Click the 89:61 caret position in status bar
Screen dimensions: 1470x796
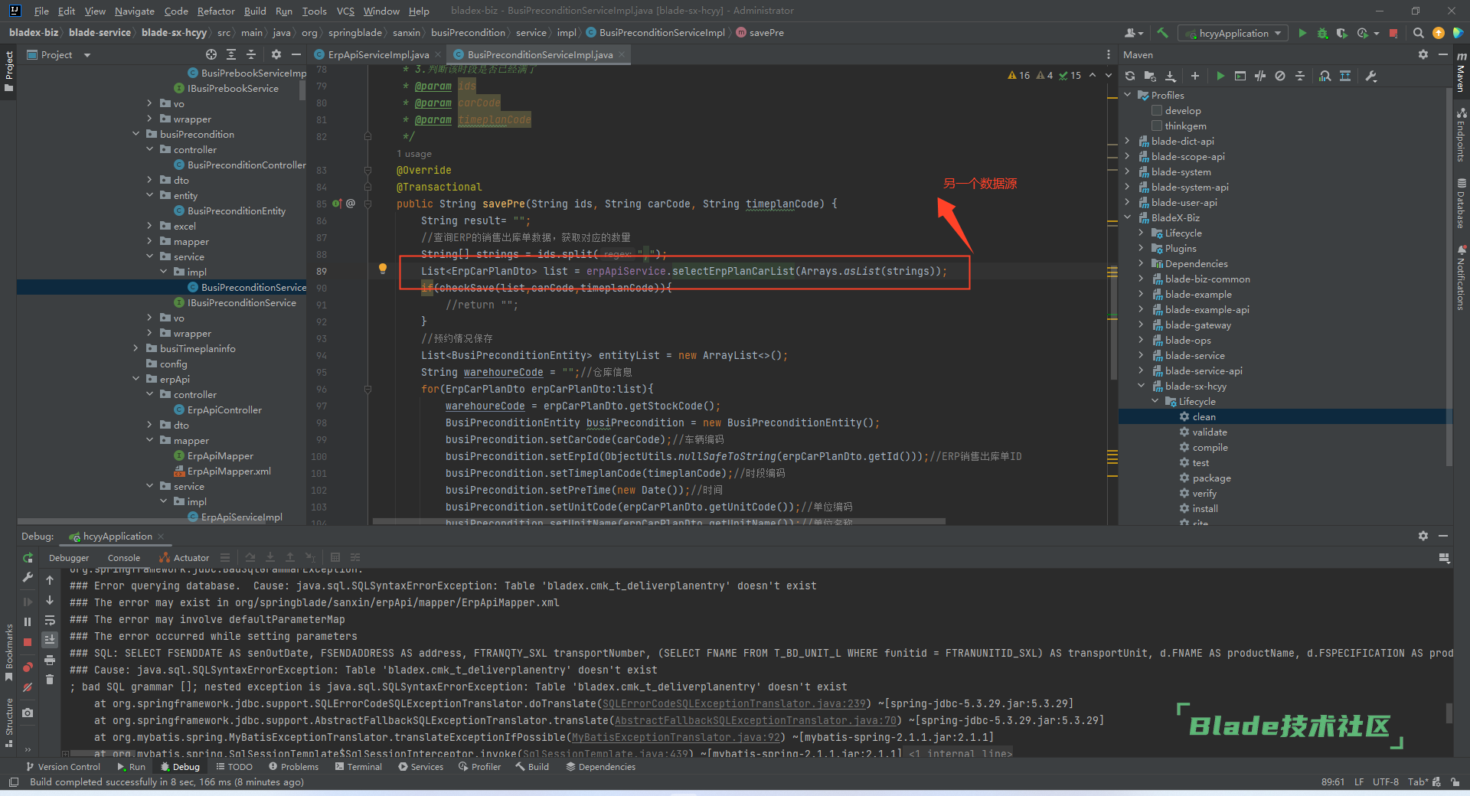coord(1332,782)
